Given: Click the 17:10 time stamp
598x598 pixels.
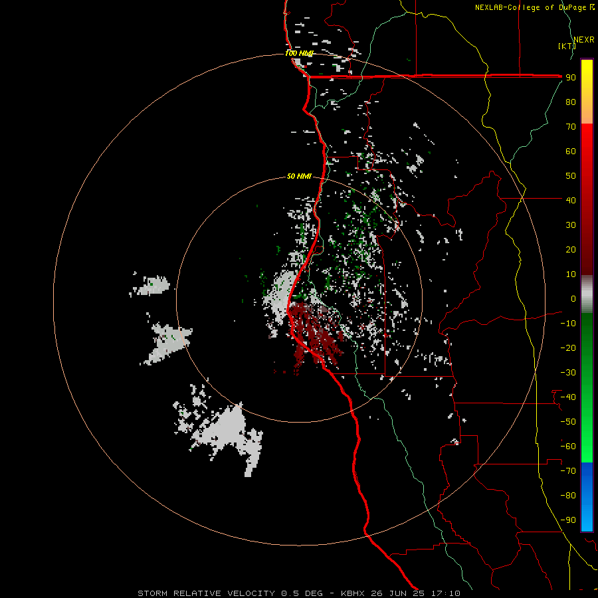Looking at the screenshot, I should (x=445, y=593).
